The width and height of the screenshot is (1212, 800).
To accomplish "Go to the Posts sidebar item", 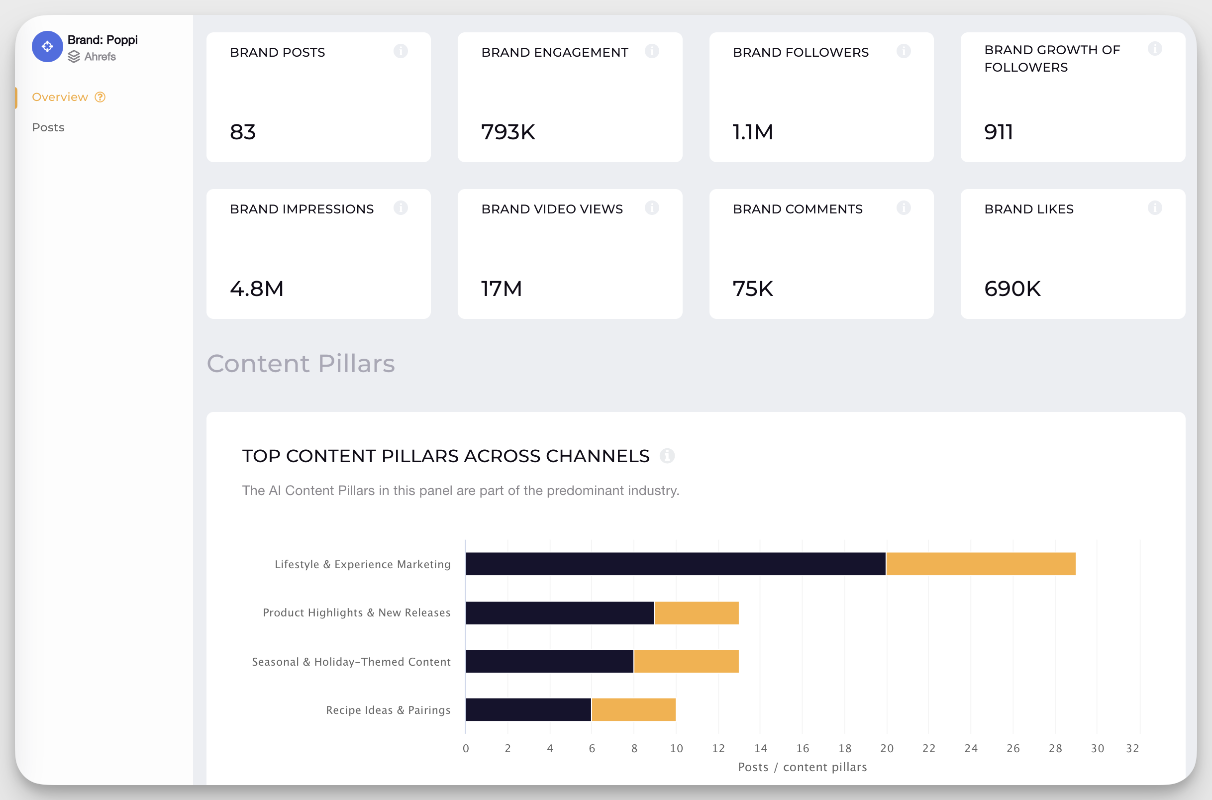I will tap(48, 127).
